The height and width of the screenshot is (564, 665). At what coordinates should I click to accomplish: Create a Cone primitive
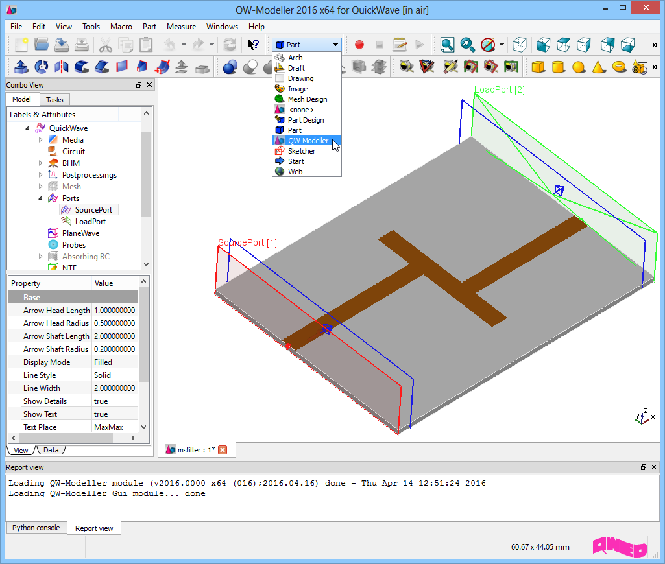[x=599, y=67]
